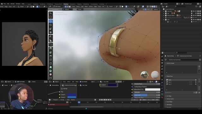
Task: Open the outliner filter funnel
Action: tap(196, 6)
